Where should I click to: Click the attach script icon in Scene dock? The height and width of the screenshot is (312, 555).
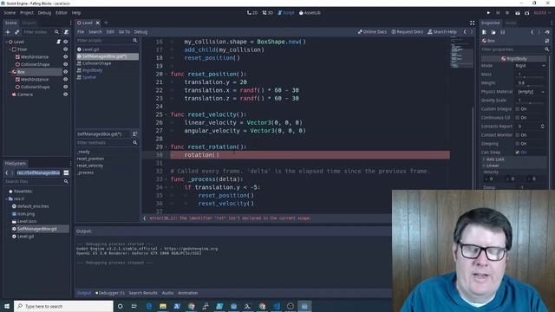66,32
